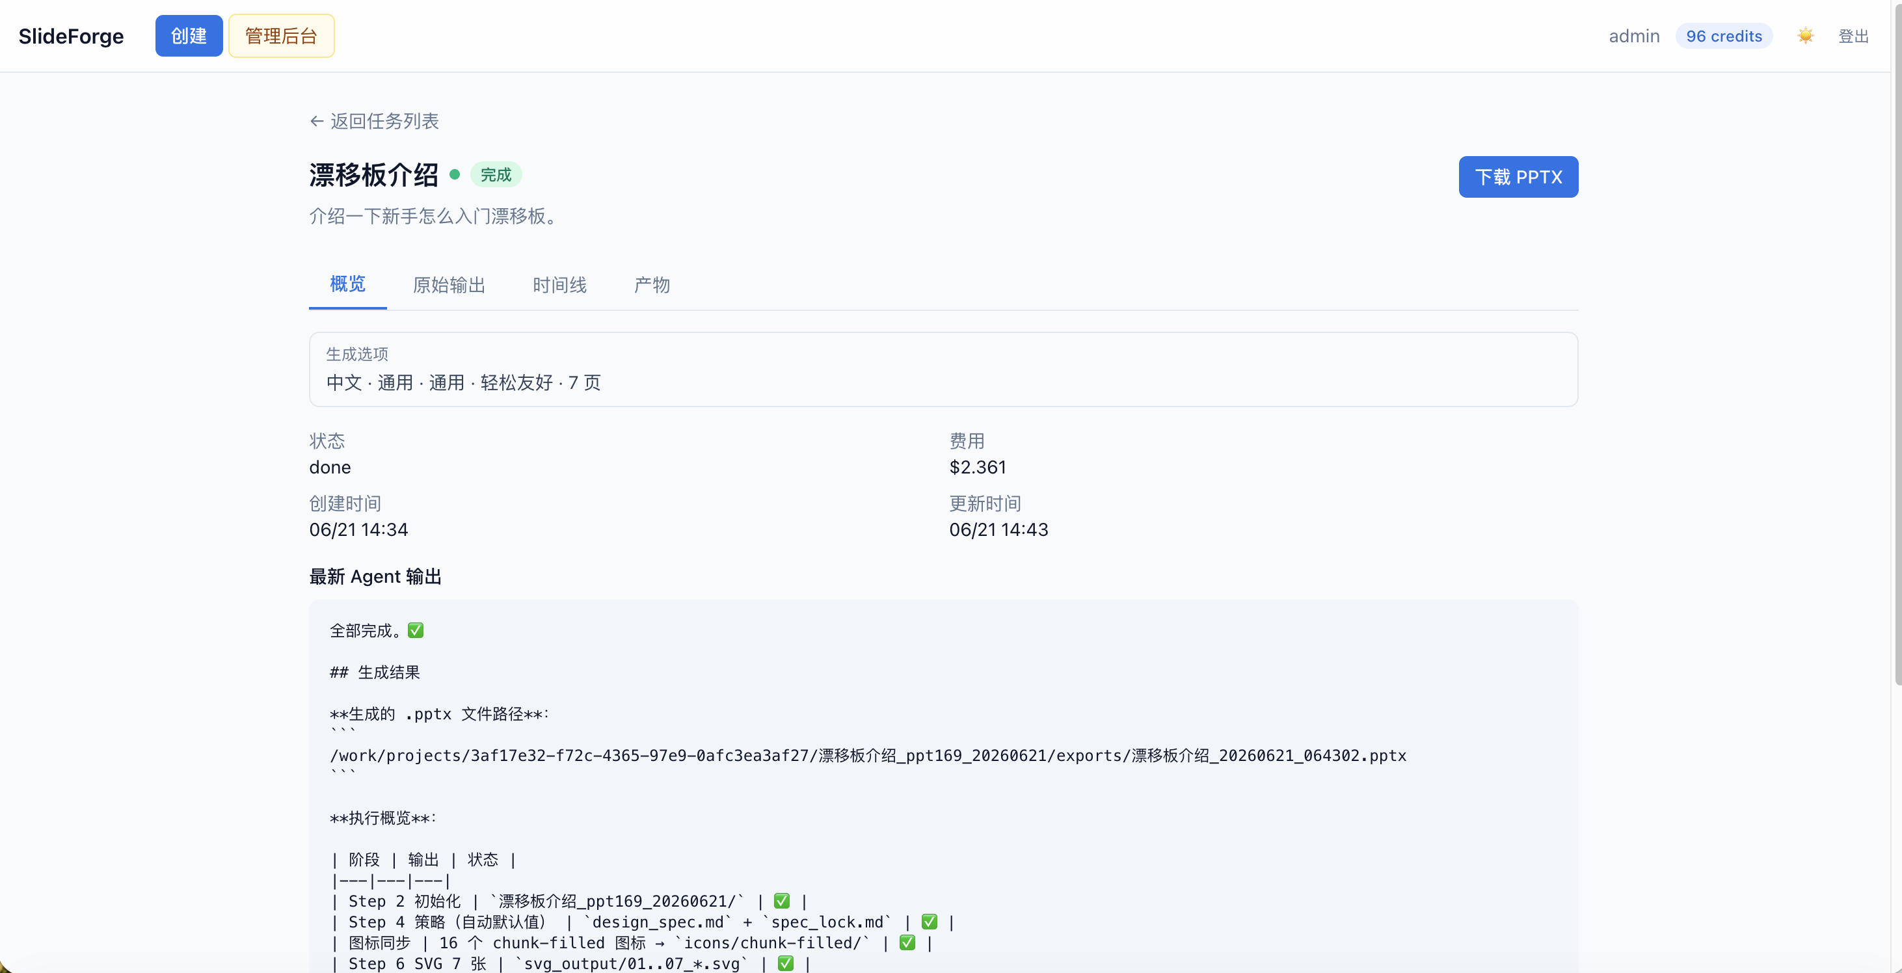Open the 创建 page
This screenshot has height=973, width=1902.
click(x=188, y=36)
